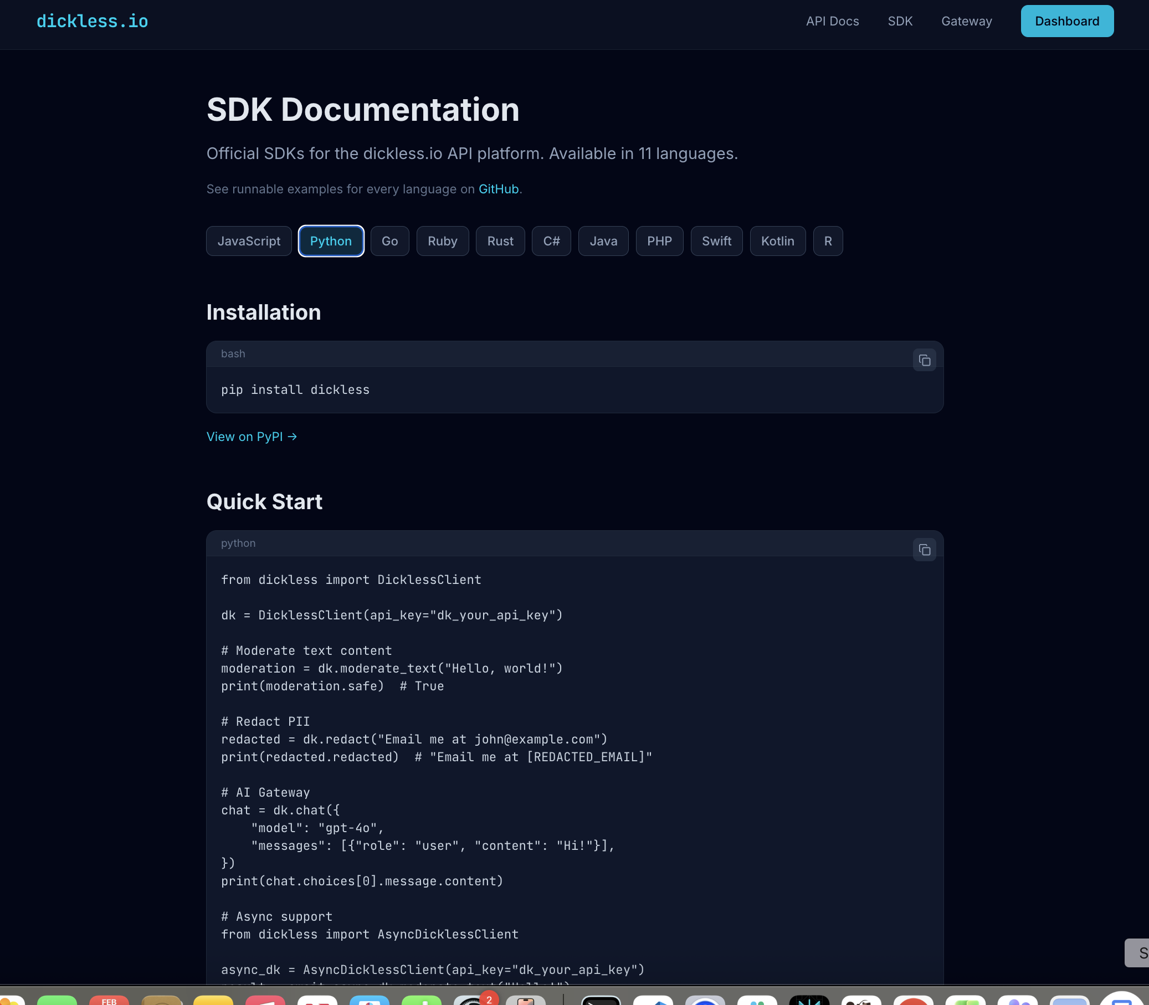Click the dickless.io logo

92,20
